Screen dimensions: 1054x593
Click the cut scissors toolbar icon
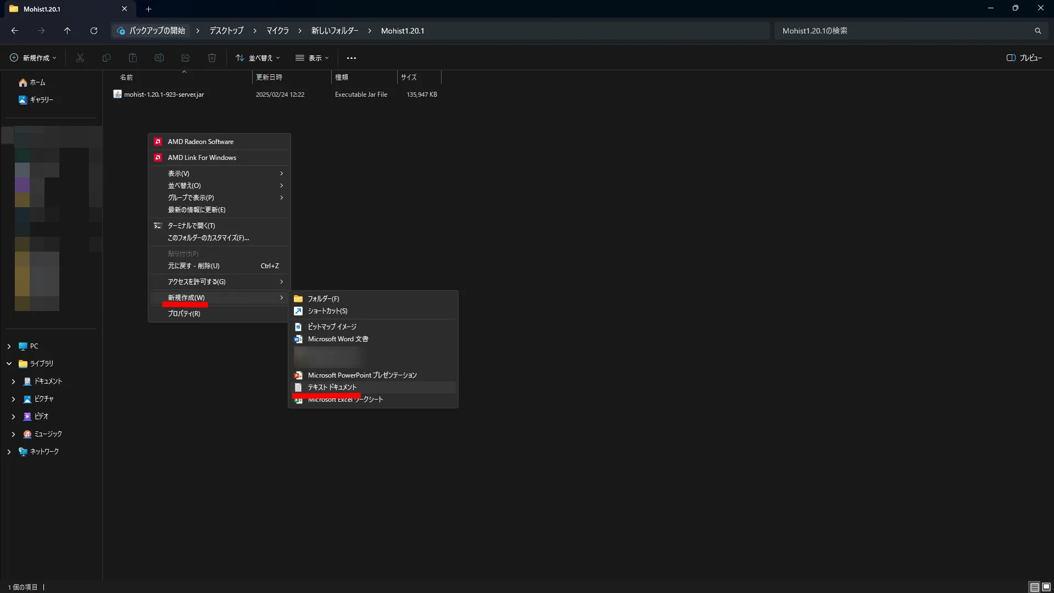(80, 58)
